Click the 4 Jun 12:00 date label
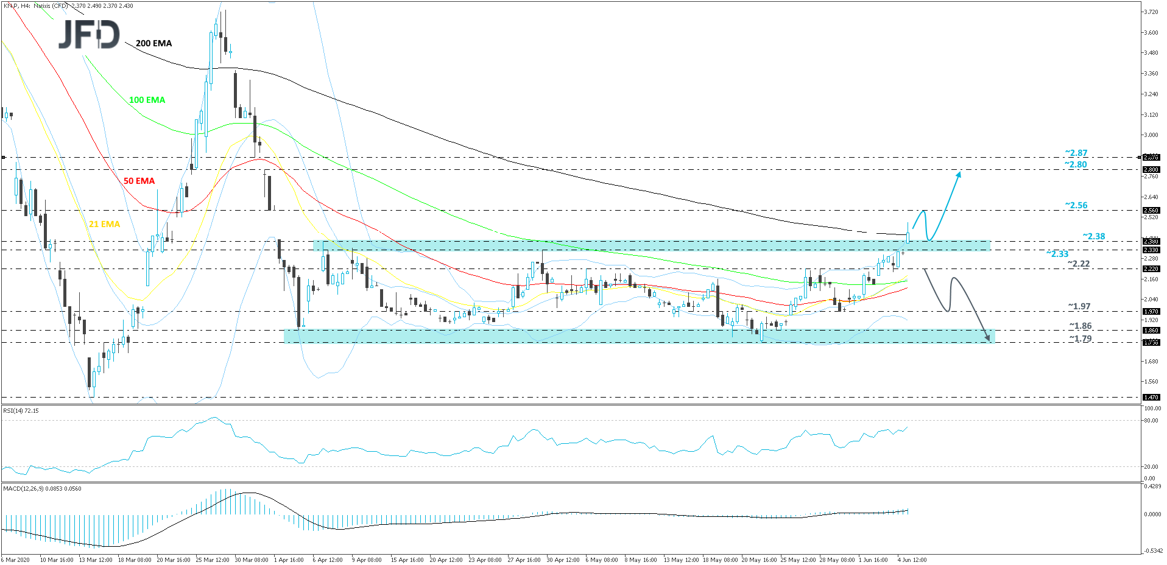This screenshot has width=1167, height=565. (912, 560)
